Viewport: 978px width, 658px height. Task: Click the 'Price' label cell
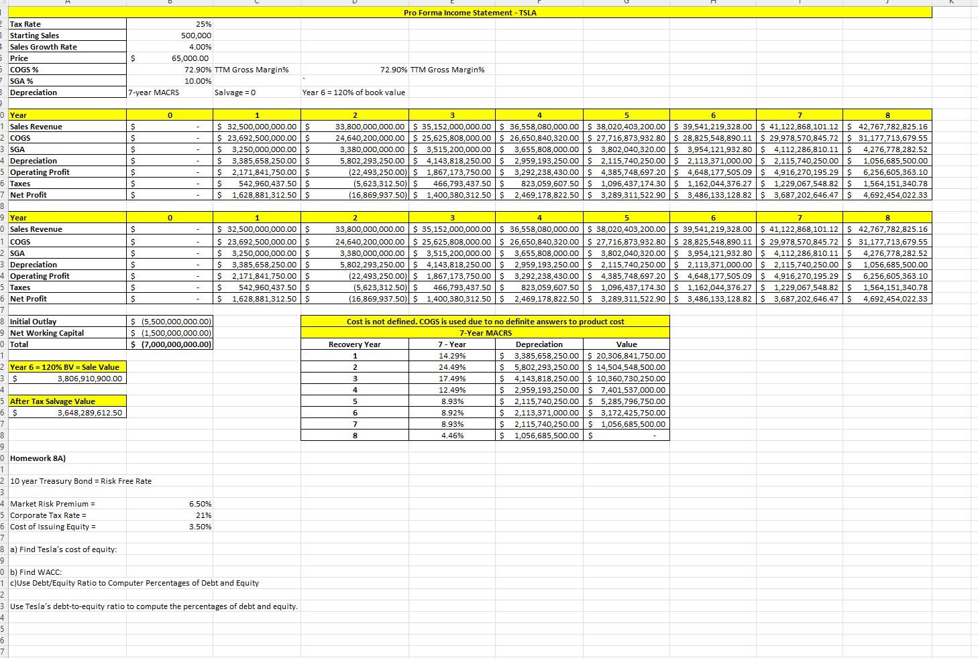point(67,58)
